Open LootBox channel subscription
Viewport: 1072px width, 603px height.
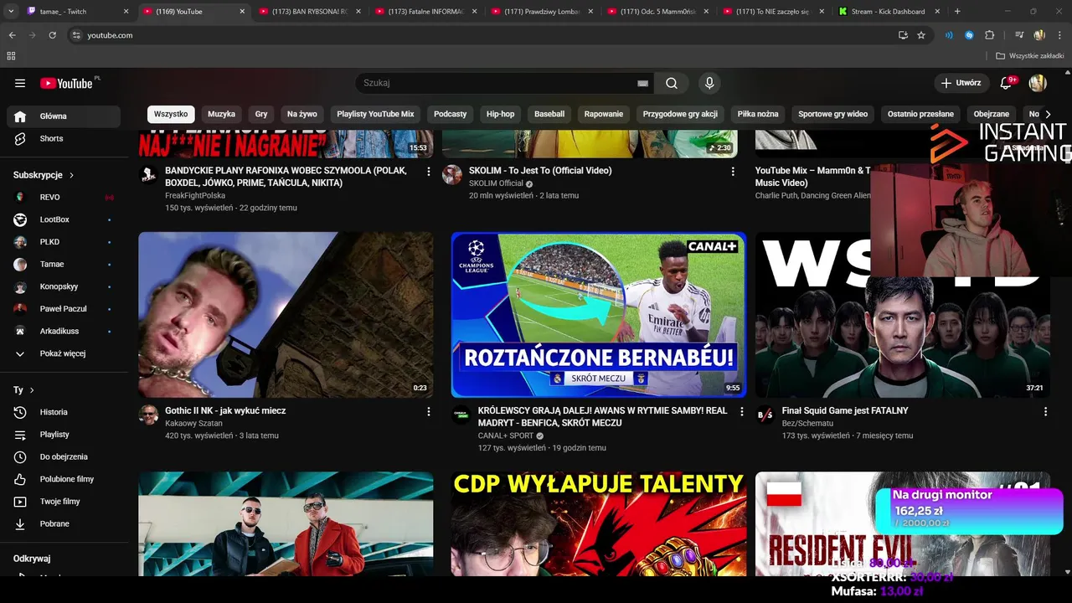pyautogui.click(x=64, y=219)
